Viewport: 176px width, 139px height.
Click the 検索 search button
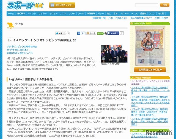pos(165,5)
